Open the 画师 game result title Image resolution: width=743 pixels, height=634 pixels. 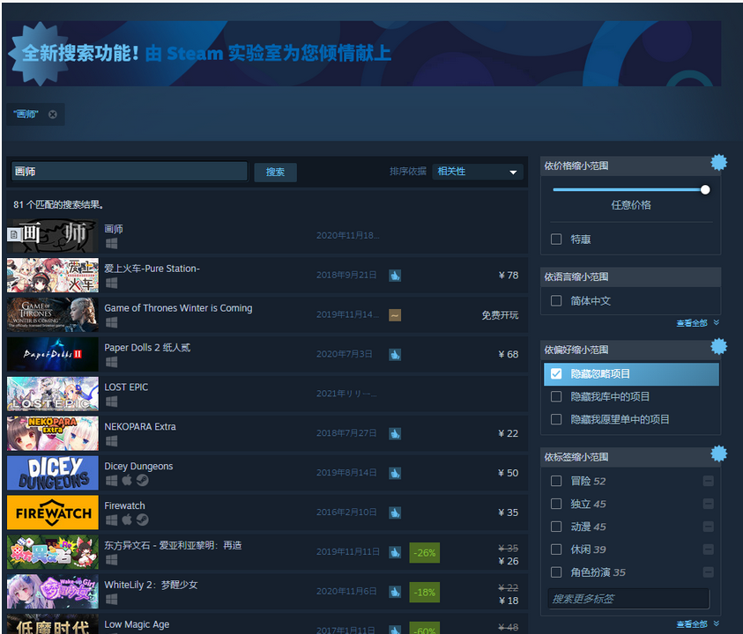(x=114, y=229)
